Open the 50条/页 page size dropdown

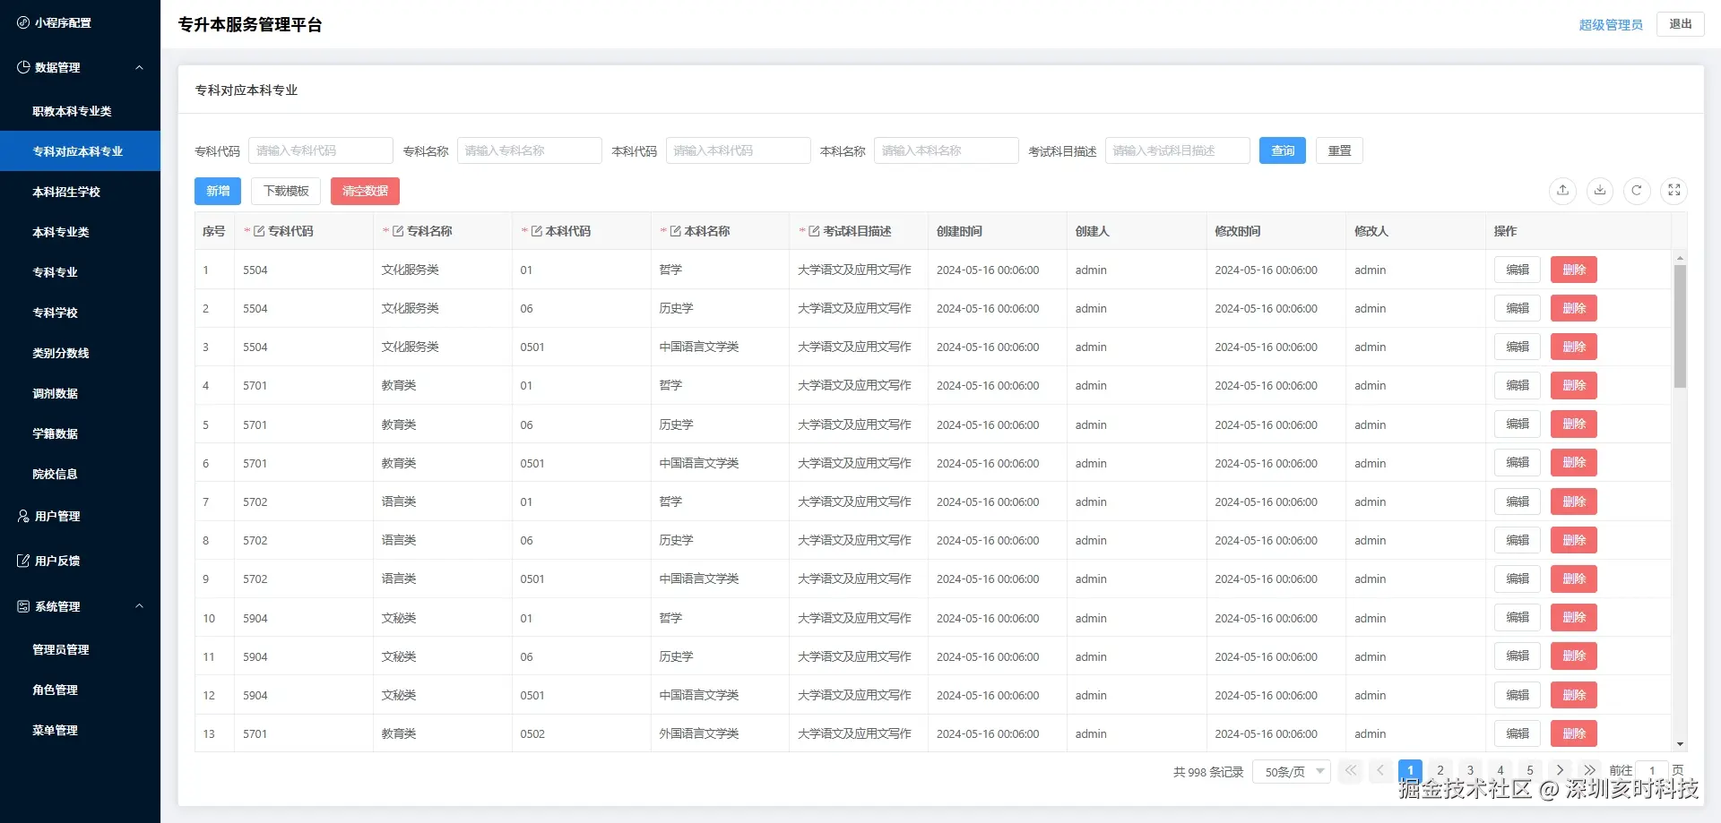[1293, 771]
